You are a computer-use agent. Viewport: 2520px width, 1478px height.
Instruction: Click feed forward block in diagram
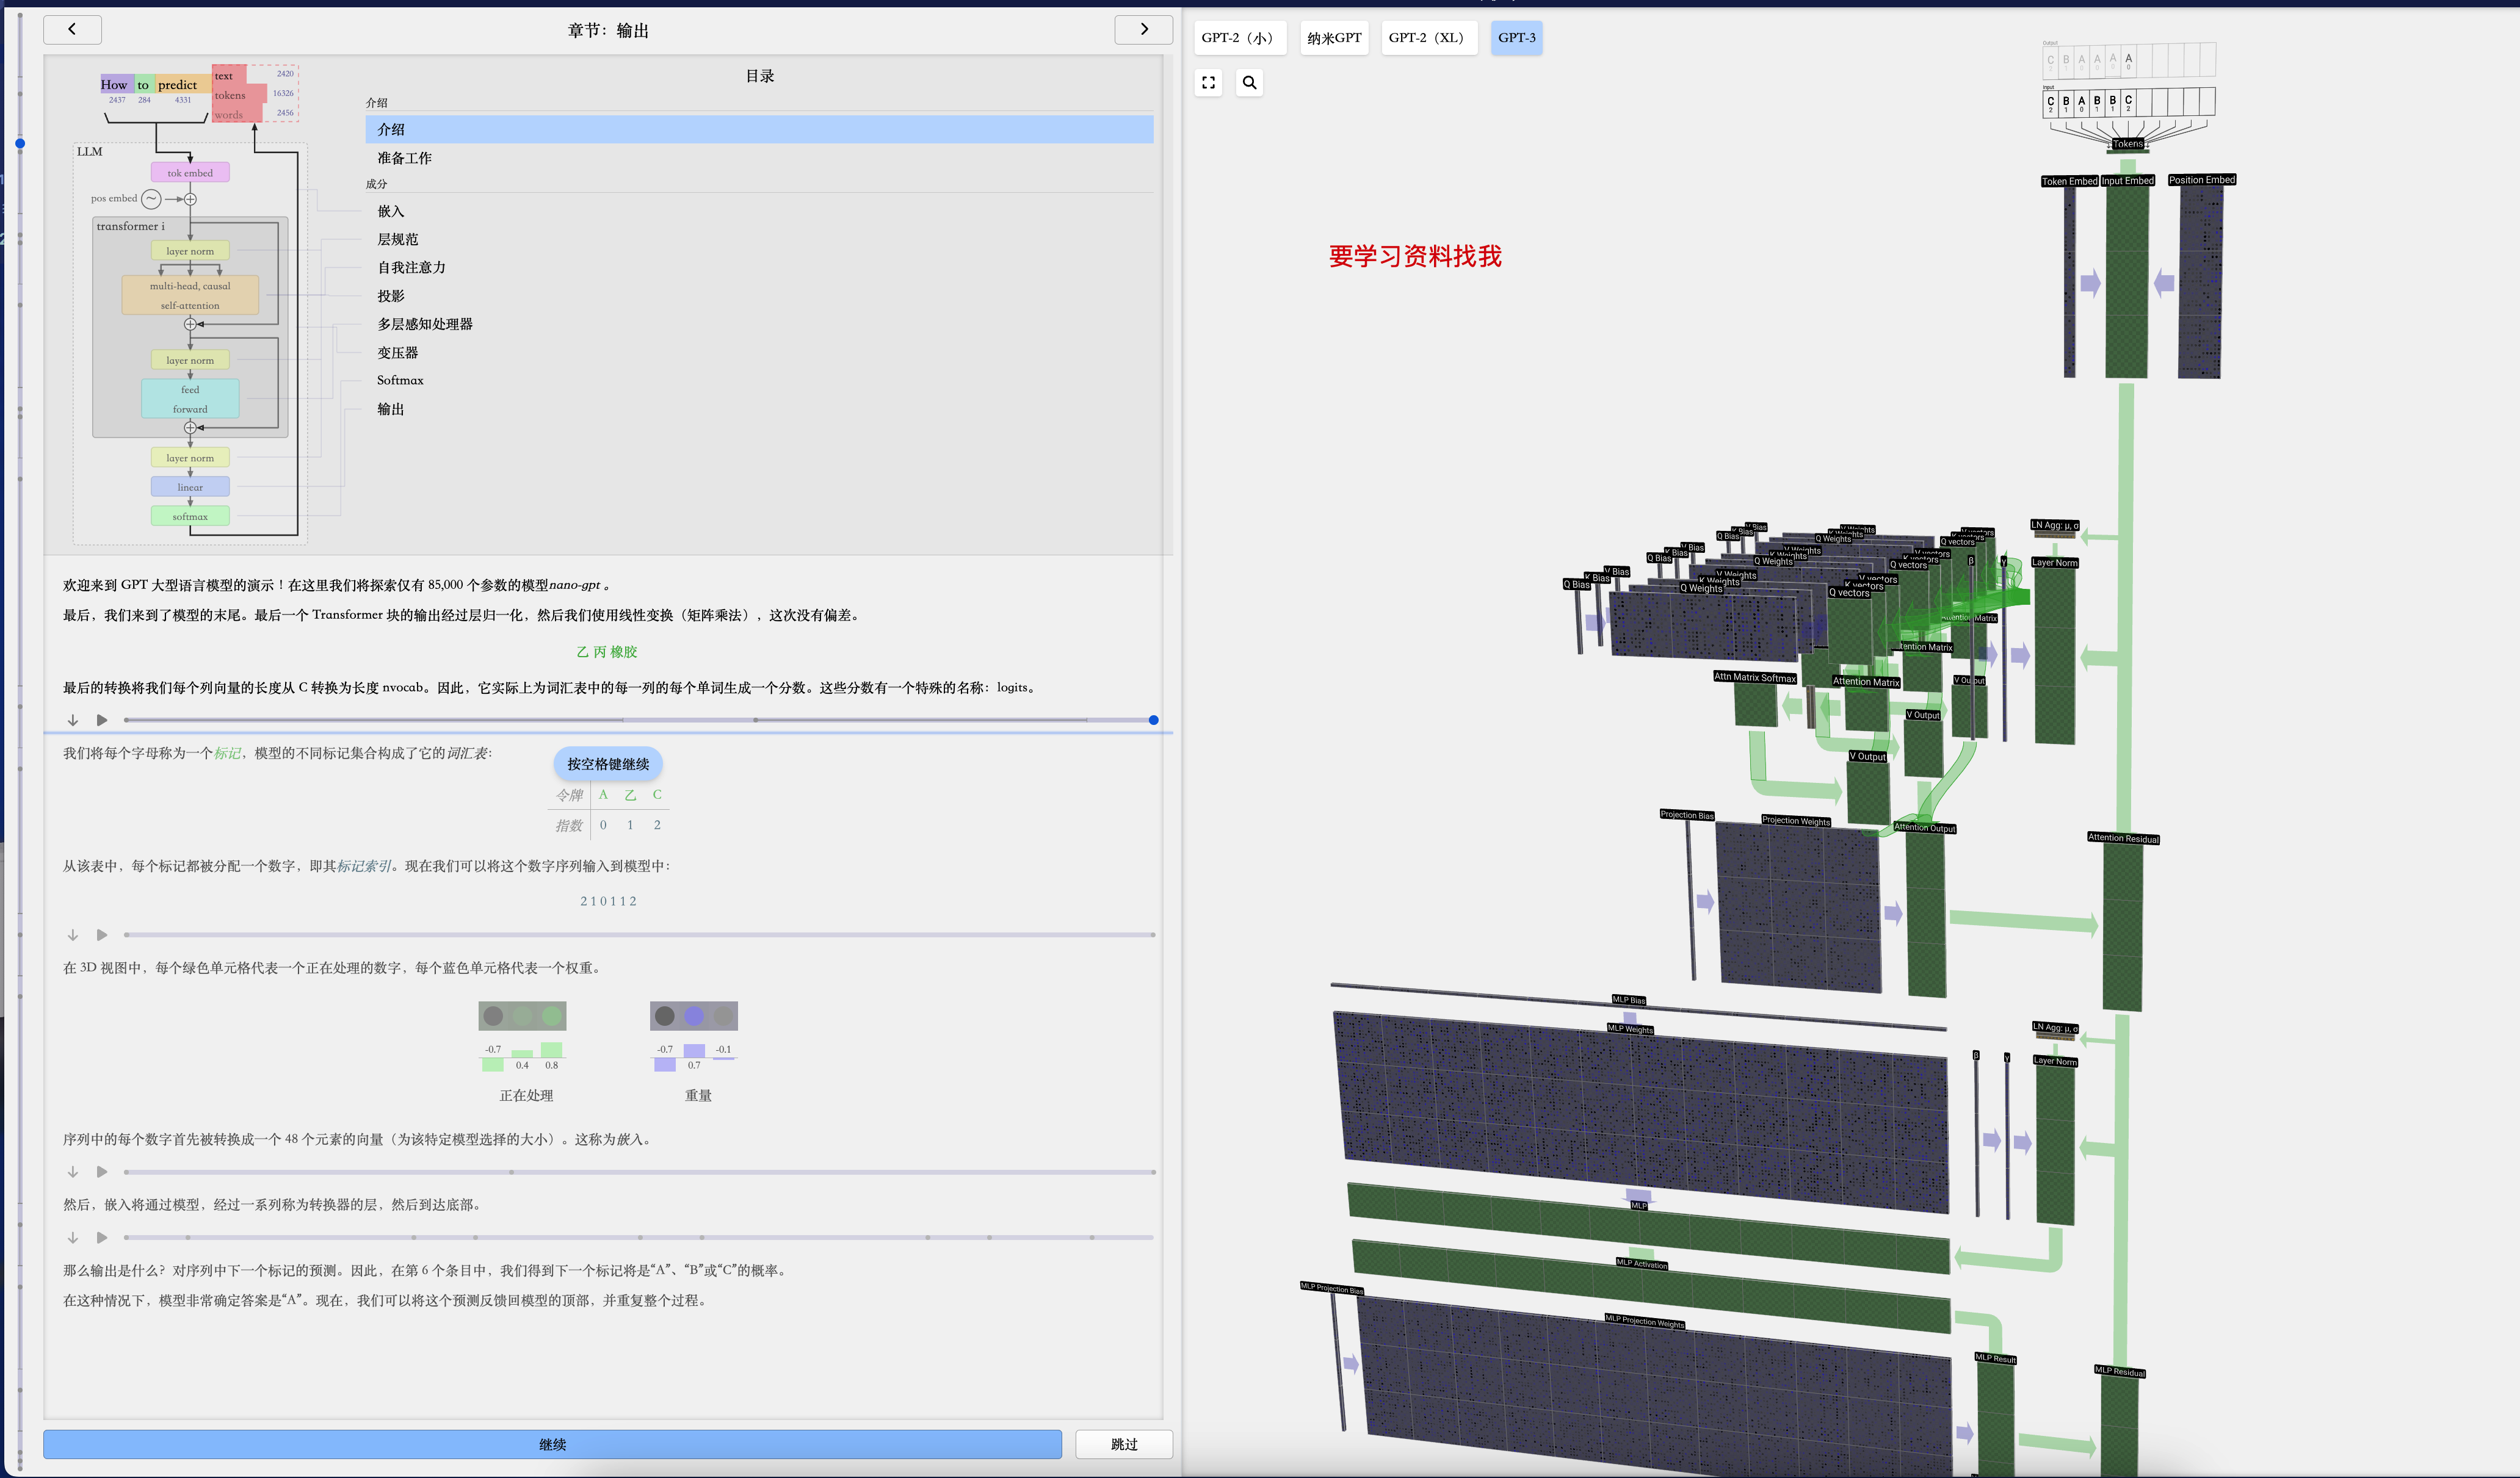coord(190,398)
